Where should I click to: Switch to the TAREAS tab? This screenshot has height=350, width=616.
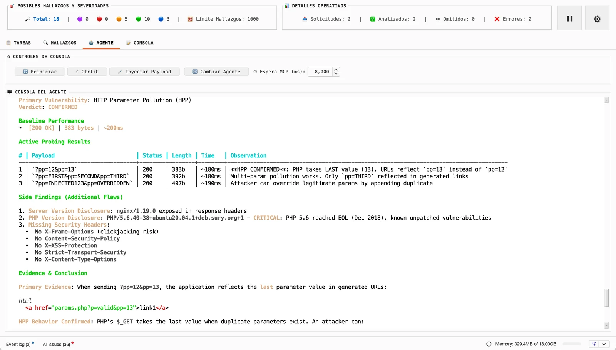click(18, 43)
